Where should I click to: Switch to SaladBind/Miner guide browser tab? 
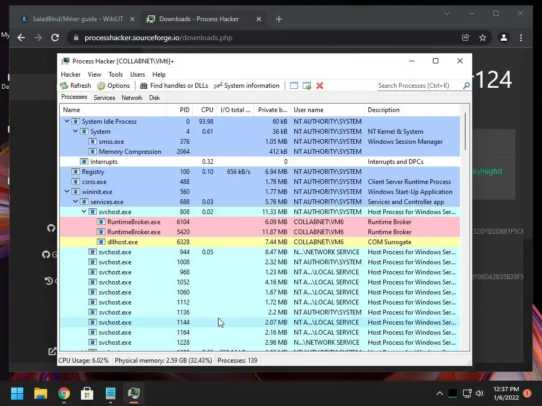pyautogui.click(x=77, y=19)
